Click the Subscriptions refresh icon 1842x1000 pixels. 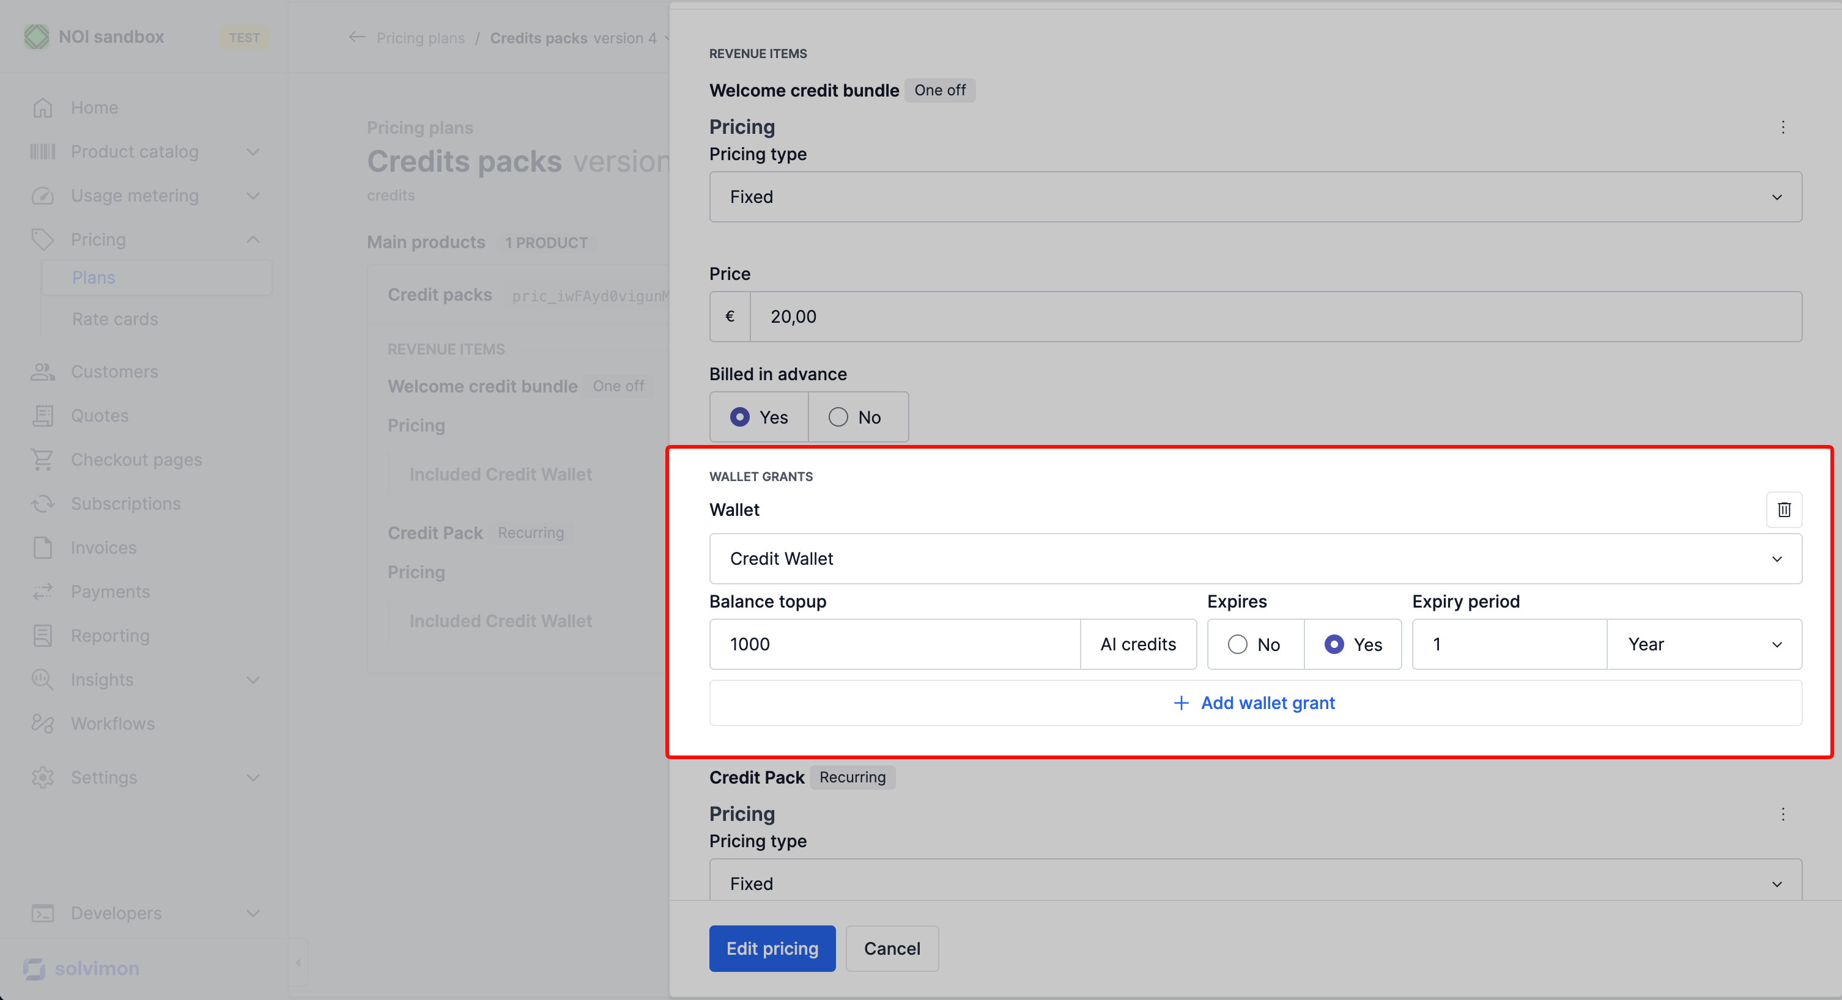tap(43, 503)
